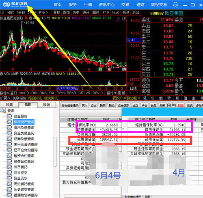Click the 东北证券 logo

[x=15, y=4]
